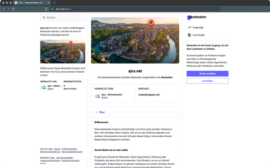270x168 pixels.
Task: Open the qicx Administration avatar in the sidebar
Action: (x=43, y=87)
